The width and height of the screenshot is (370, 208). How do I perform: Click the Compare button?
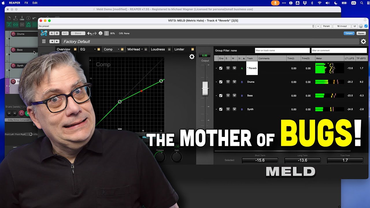click(x=349, y=33)
